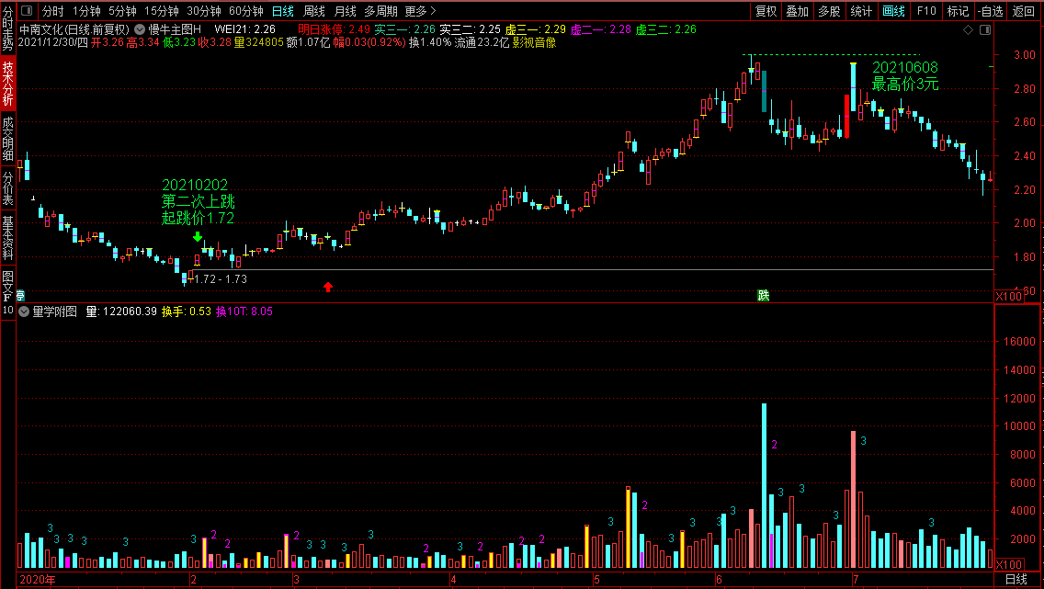This screenshot has height=589, width=1044.
Task: Click the 3.00 price axis label
Action: coord(1025,55)
